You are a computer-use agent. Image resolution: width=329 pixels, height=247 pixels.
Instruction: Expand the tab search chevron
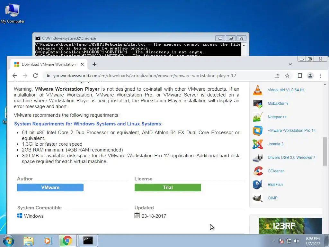tap(290, 64)
